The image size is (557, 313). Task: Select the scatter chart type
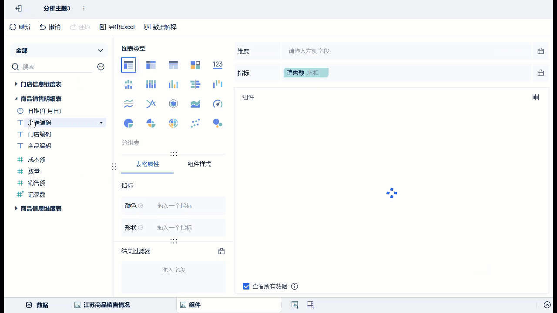click(195, 123)
